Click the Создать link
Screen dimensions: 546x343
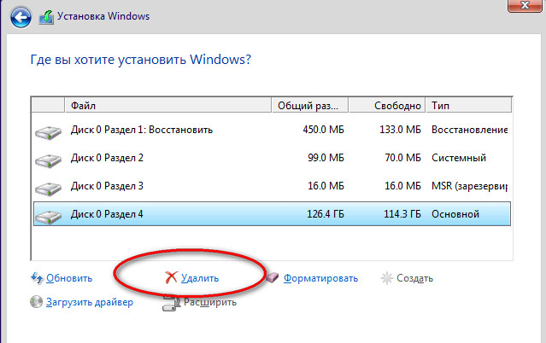414,278
